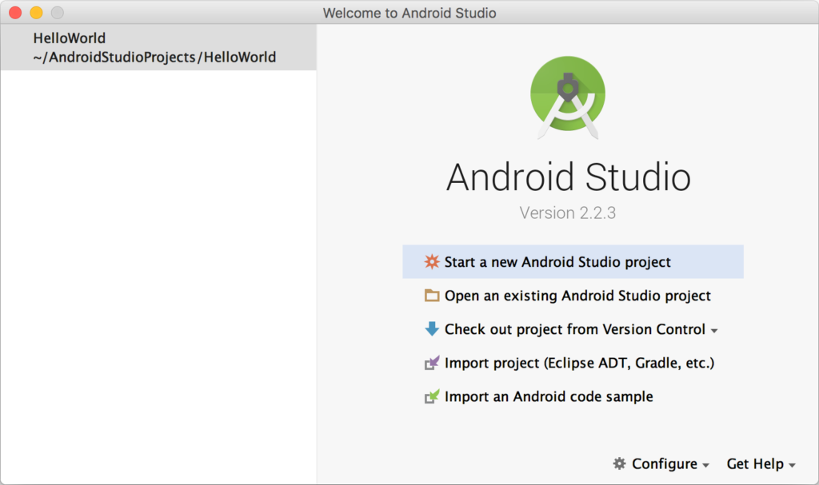Image resolution: width=819 pixels, height=485 pixels.
Task: Start a new Android Studio project
Action: coord(573,261)
